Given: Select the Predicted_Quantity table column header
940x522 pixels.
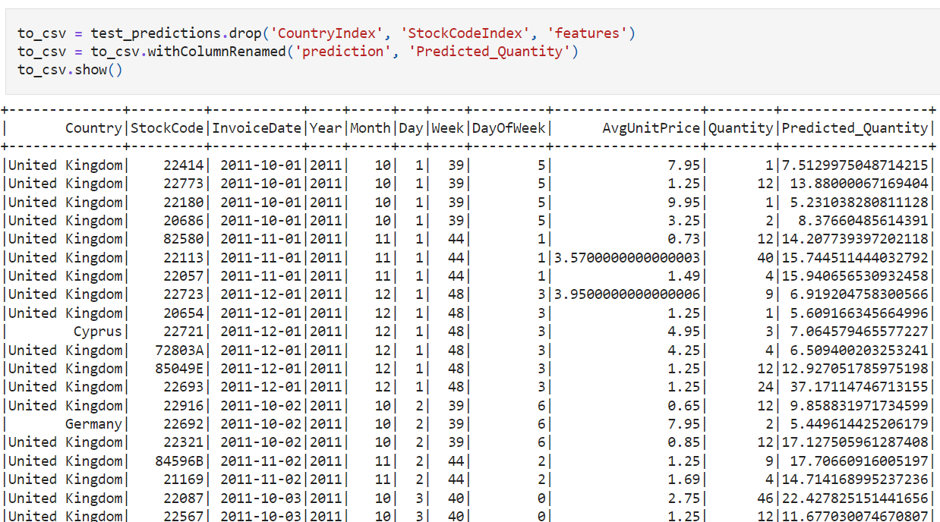Looking at the screenshot, I should 854,128.
